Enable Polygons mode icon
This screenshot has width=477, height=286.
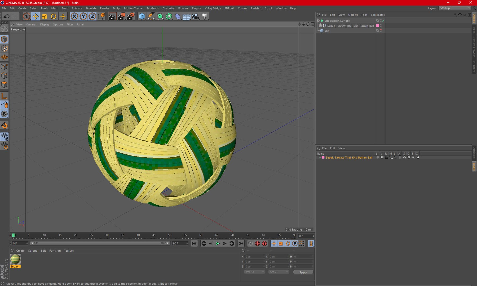click(4, 84)
